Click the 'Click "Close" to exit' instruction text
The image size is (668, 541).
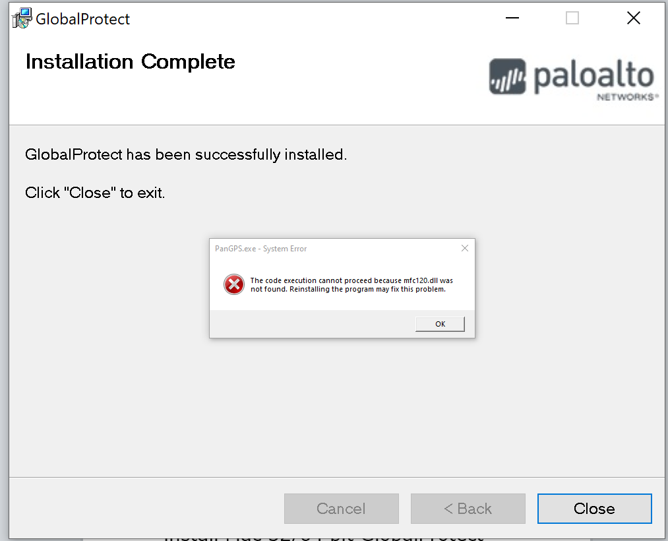pos(94,193)
